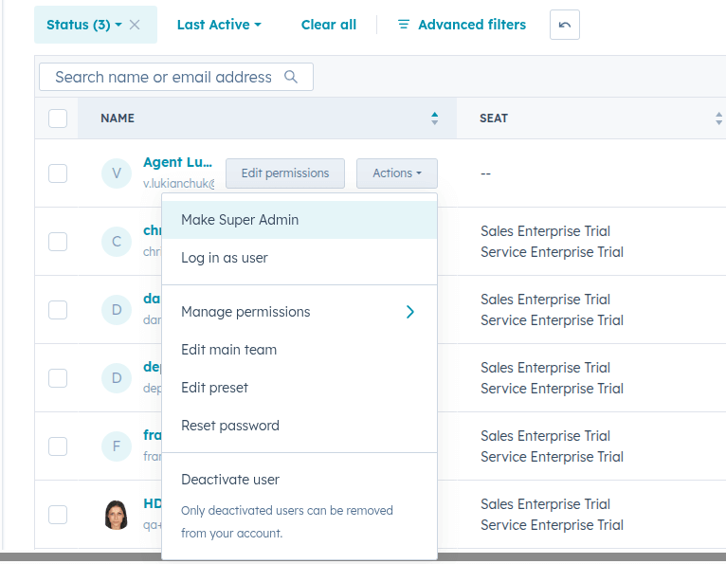
Task: Select Reset password option
Action: (299, 426)
